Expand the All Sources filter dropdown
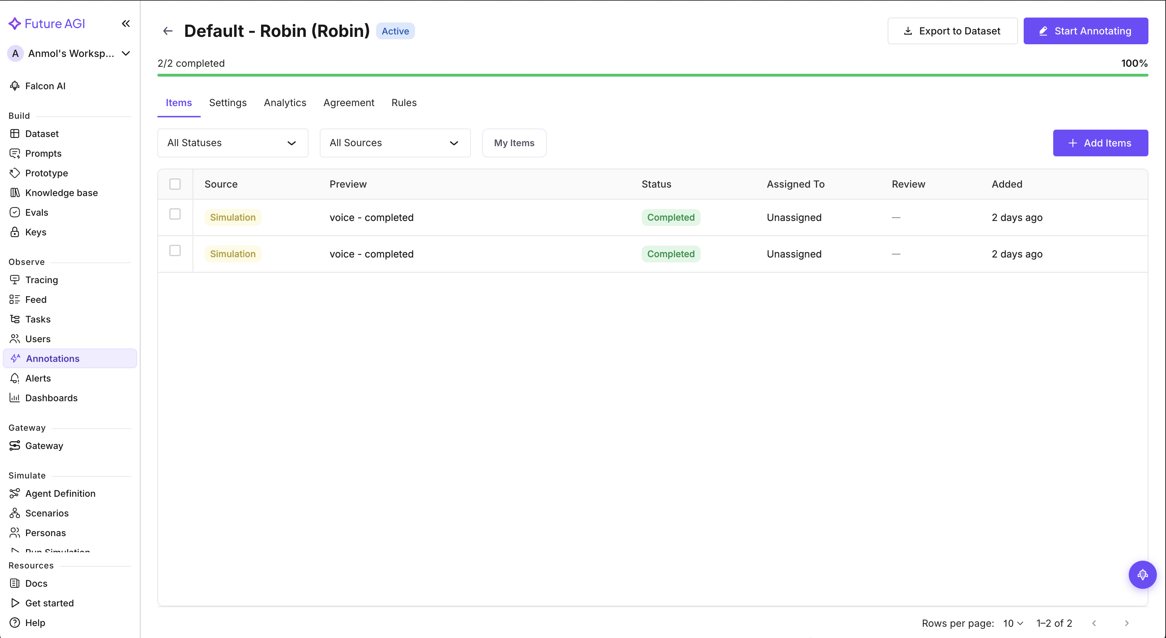The height and width of the screenshot is (638, 1166). click(x=395, y=143)
